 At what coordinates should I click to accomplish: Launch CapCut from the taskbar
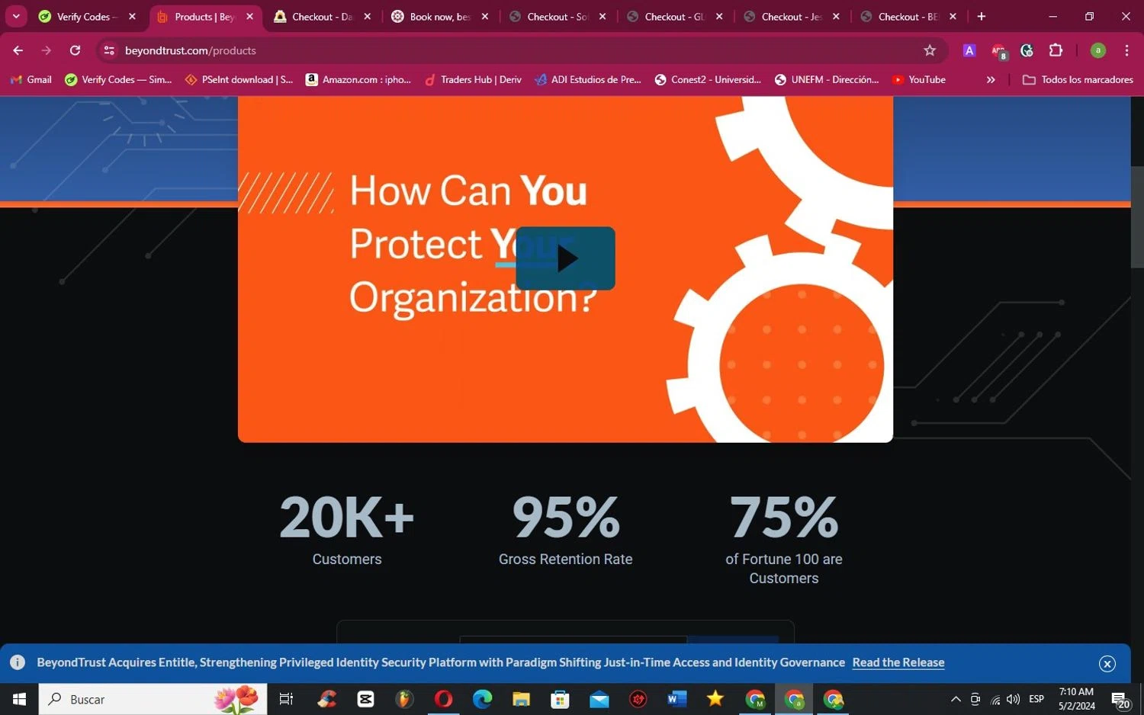click(x=365, y=699)
